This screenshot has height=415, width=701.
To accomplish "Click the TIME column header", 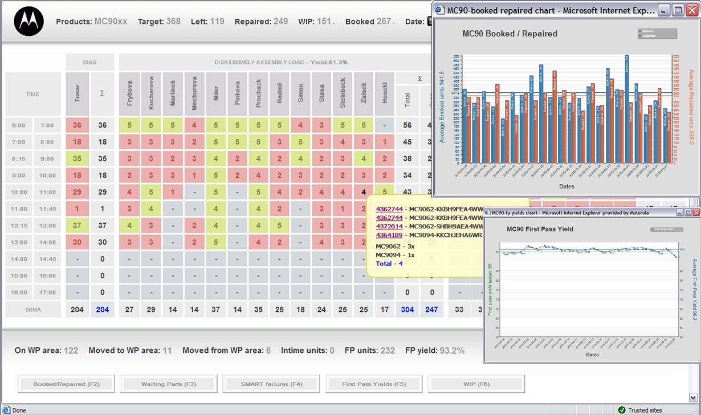I will [x=33, y=94].
